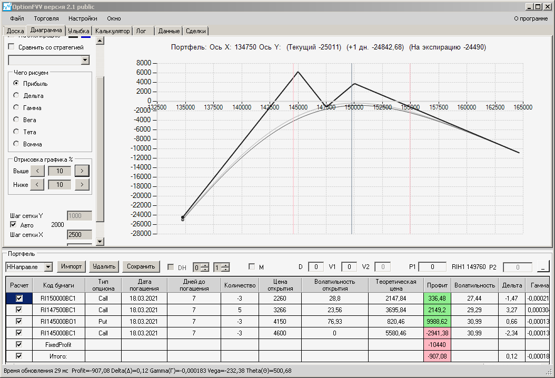This screenshot has width=555, height=378.
Task: Click the 3266 opening price cell
Action: 280,310
